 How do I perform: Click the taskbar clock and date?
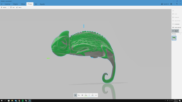pyautogui.click(x=176, y=101)
